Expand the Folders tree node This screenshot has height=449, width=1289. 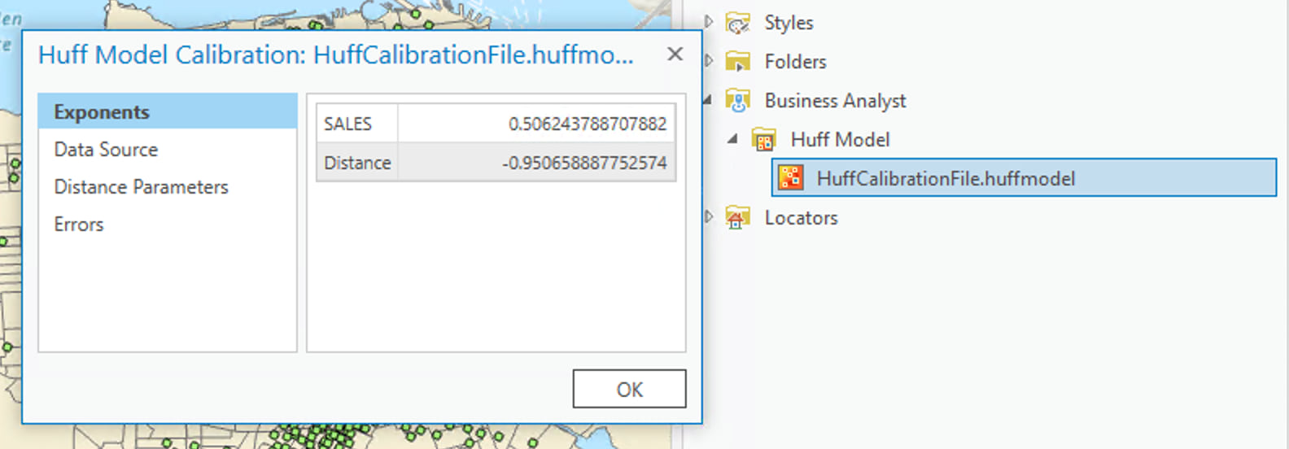tap(709, 61)
